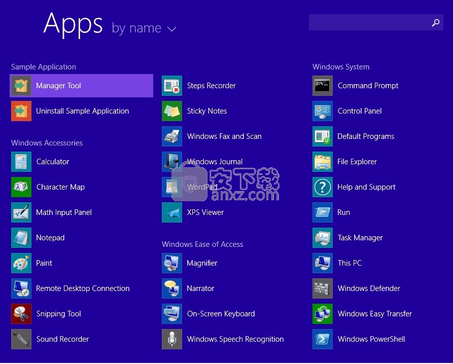Click the 'Manager Tool' label
Image resolution: width=453 pixels, height=364 pixels.
(58, 86)
